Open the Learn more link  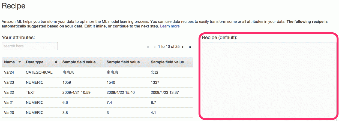170,26
